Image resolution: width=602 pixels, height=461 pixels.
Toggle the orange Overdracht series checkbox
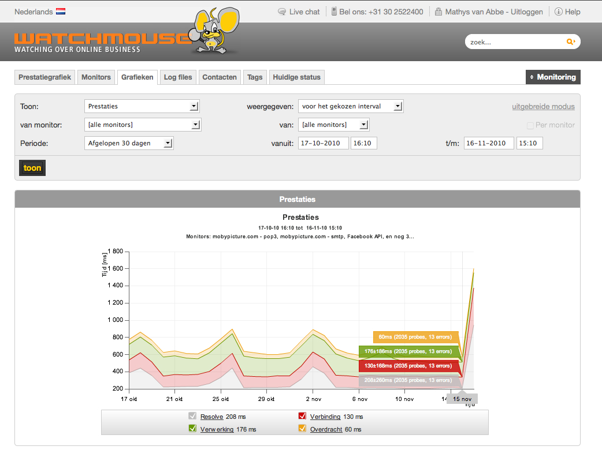point(302,429)
